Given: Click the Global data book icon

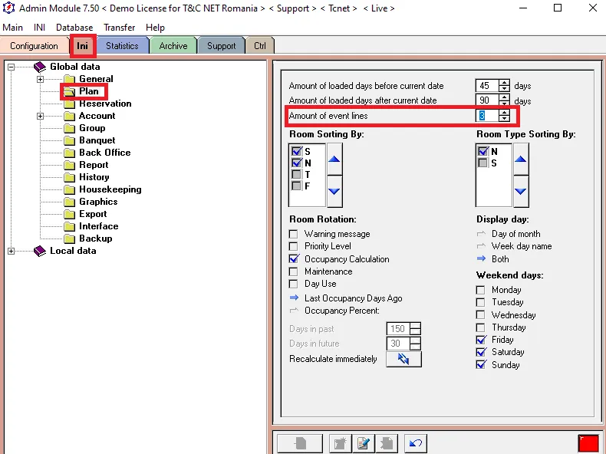Looking at the screenshot, I should pyautogui.click(x=40, y=67).
